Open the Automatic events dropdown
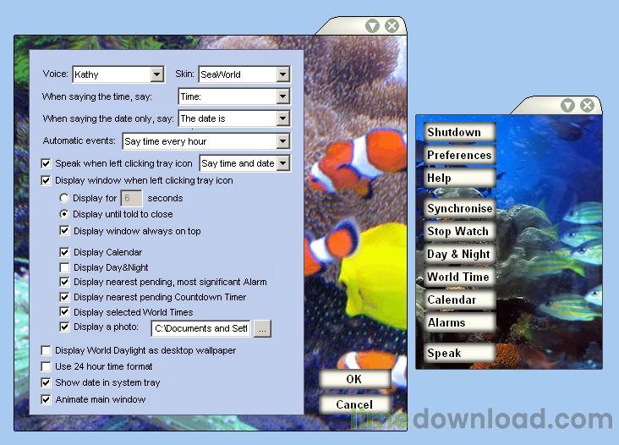 click(206, 141)
